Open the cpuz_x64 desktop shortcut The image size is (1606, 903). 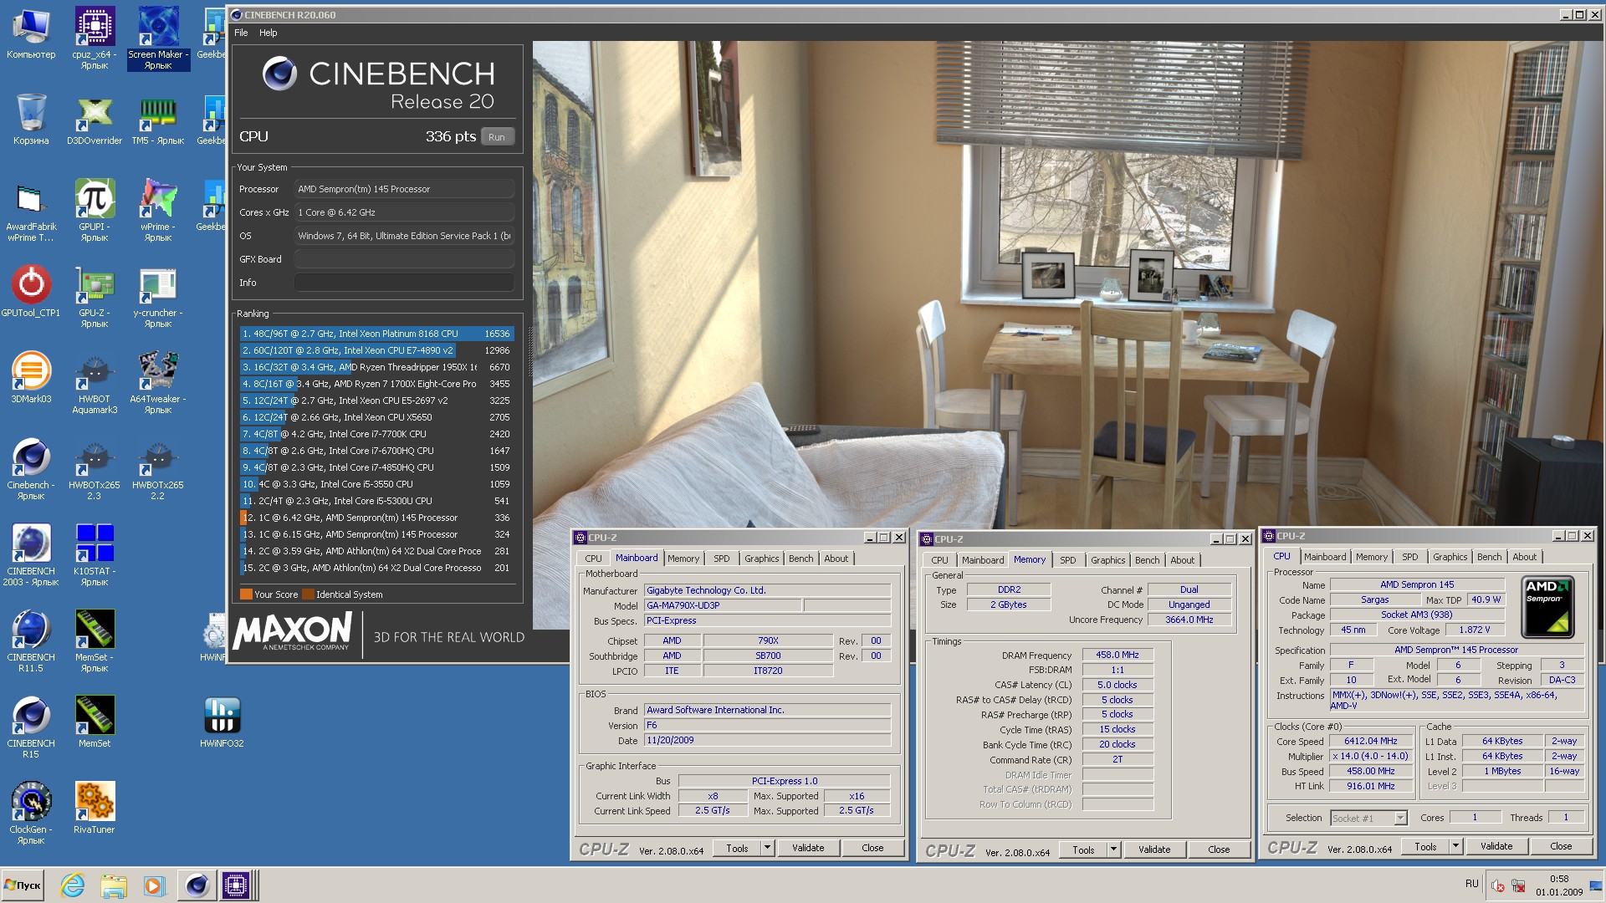[95, 38]
